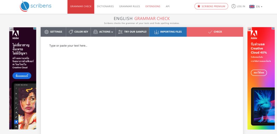The width and height of the screenshot is (277, 134).
Task: Open the Extensions link
Action: 153,6
